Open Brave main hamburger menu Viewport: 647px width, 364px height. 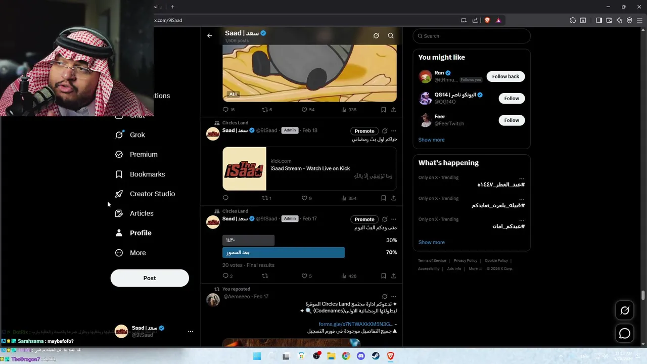639,20
